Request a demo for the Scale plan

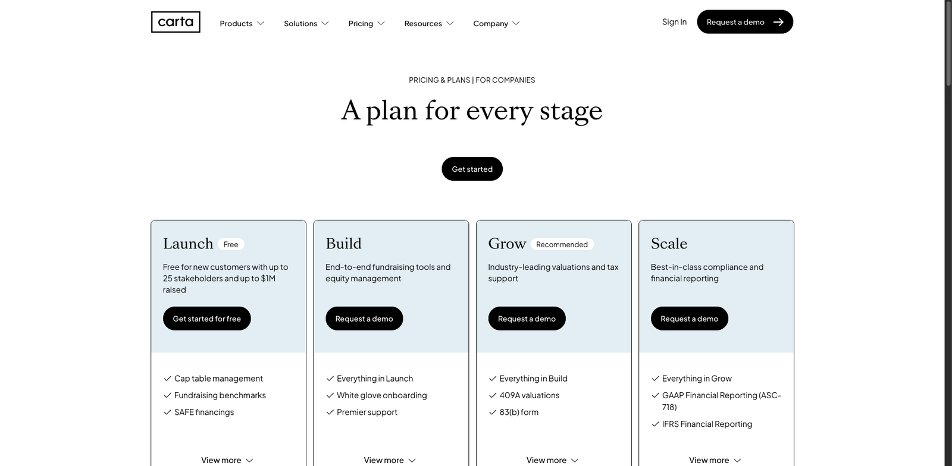click(x=689, y=319)
